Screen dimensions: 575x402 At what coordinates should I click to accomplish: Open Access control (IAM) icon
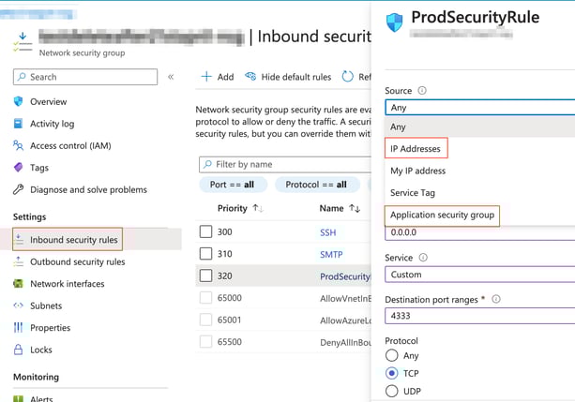tap(19, 146)
